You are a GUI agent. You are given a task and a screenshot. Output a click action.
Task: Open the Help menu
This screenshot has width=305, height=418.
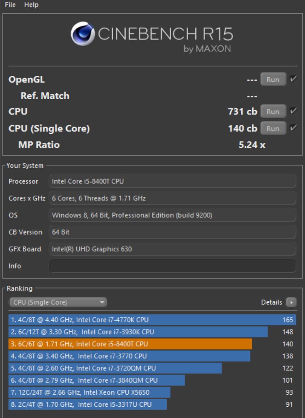(x=31, y=5)
